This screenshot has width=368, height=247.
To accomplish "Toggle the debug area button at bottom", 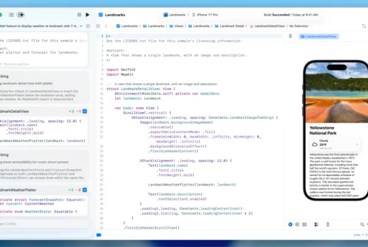I will click(x=99, y=235).
